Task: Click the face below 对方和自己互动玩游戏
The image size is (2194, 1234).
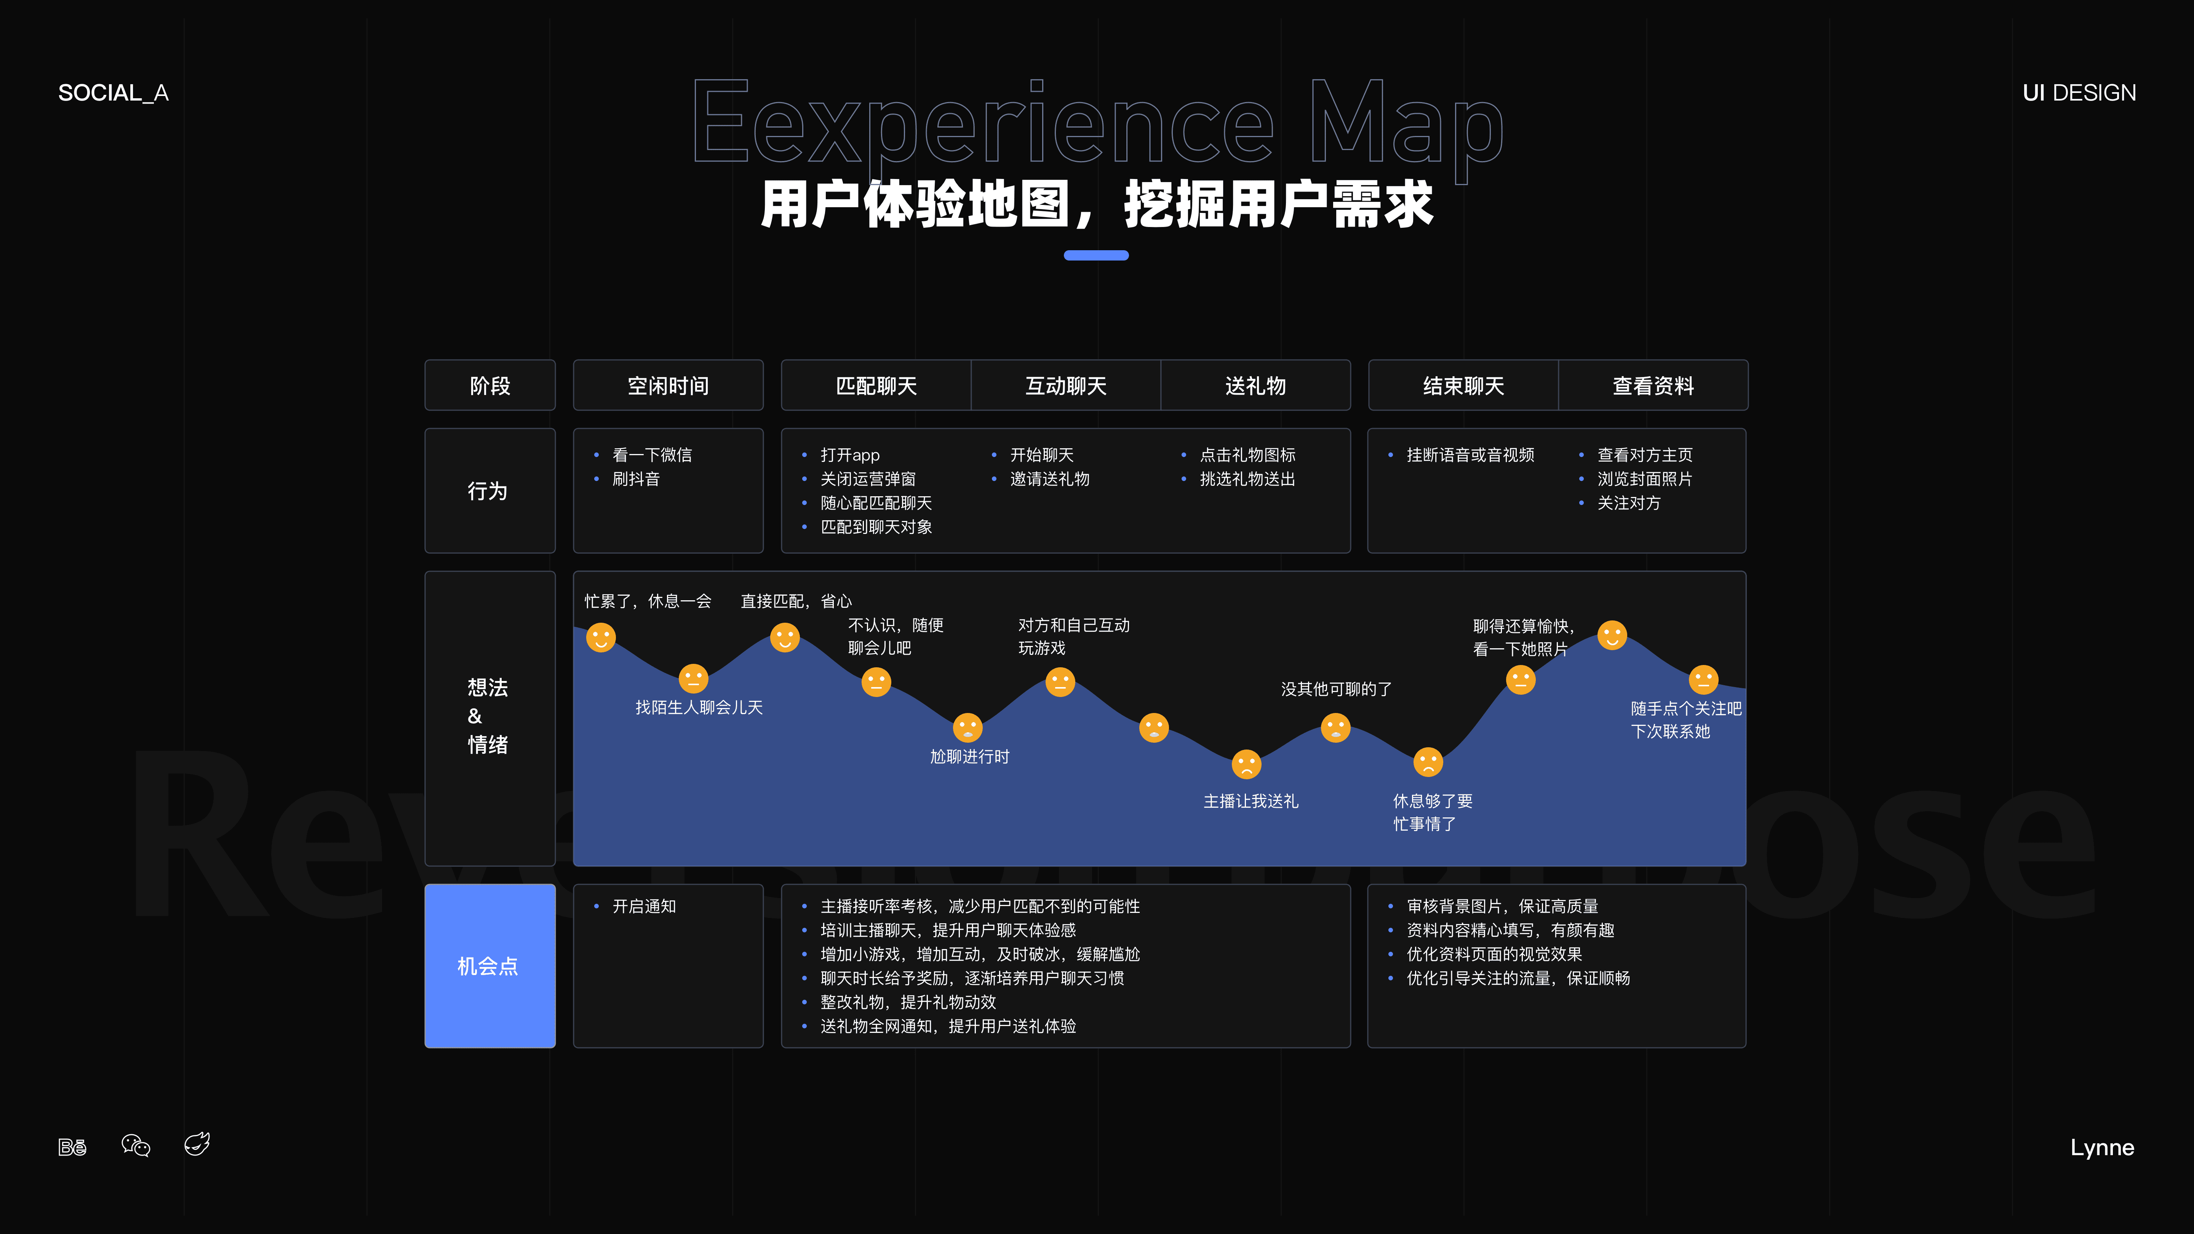Action: [1060, 681]
